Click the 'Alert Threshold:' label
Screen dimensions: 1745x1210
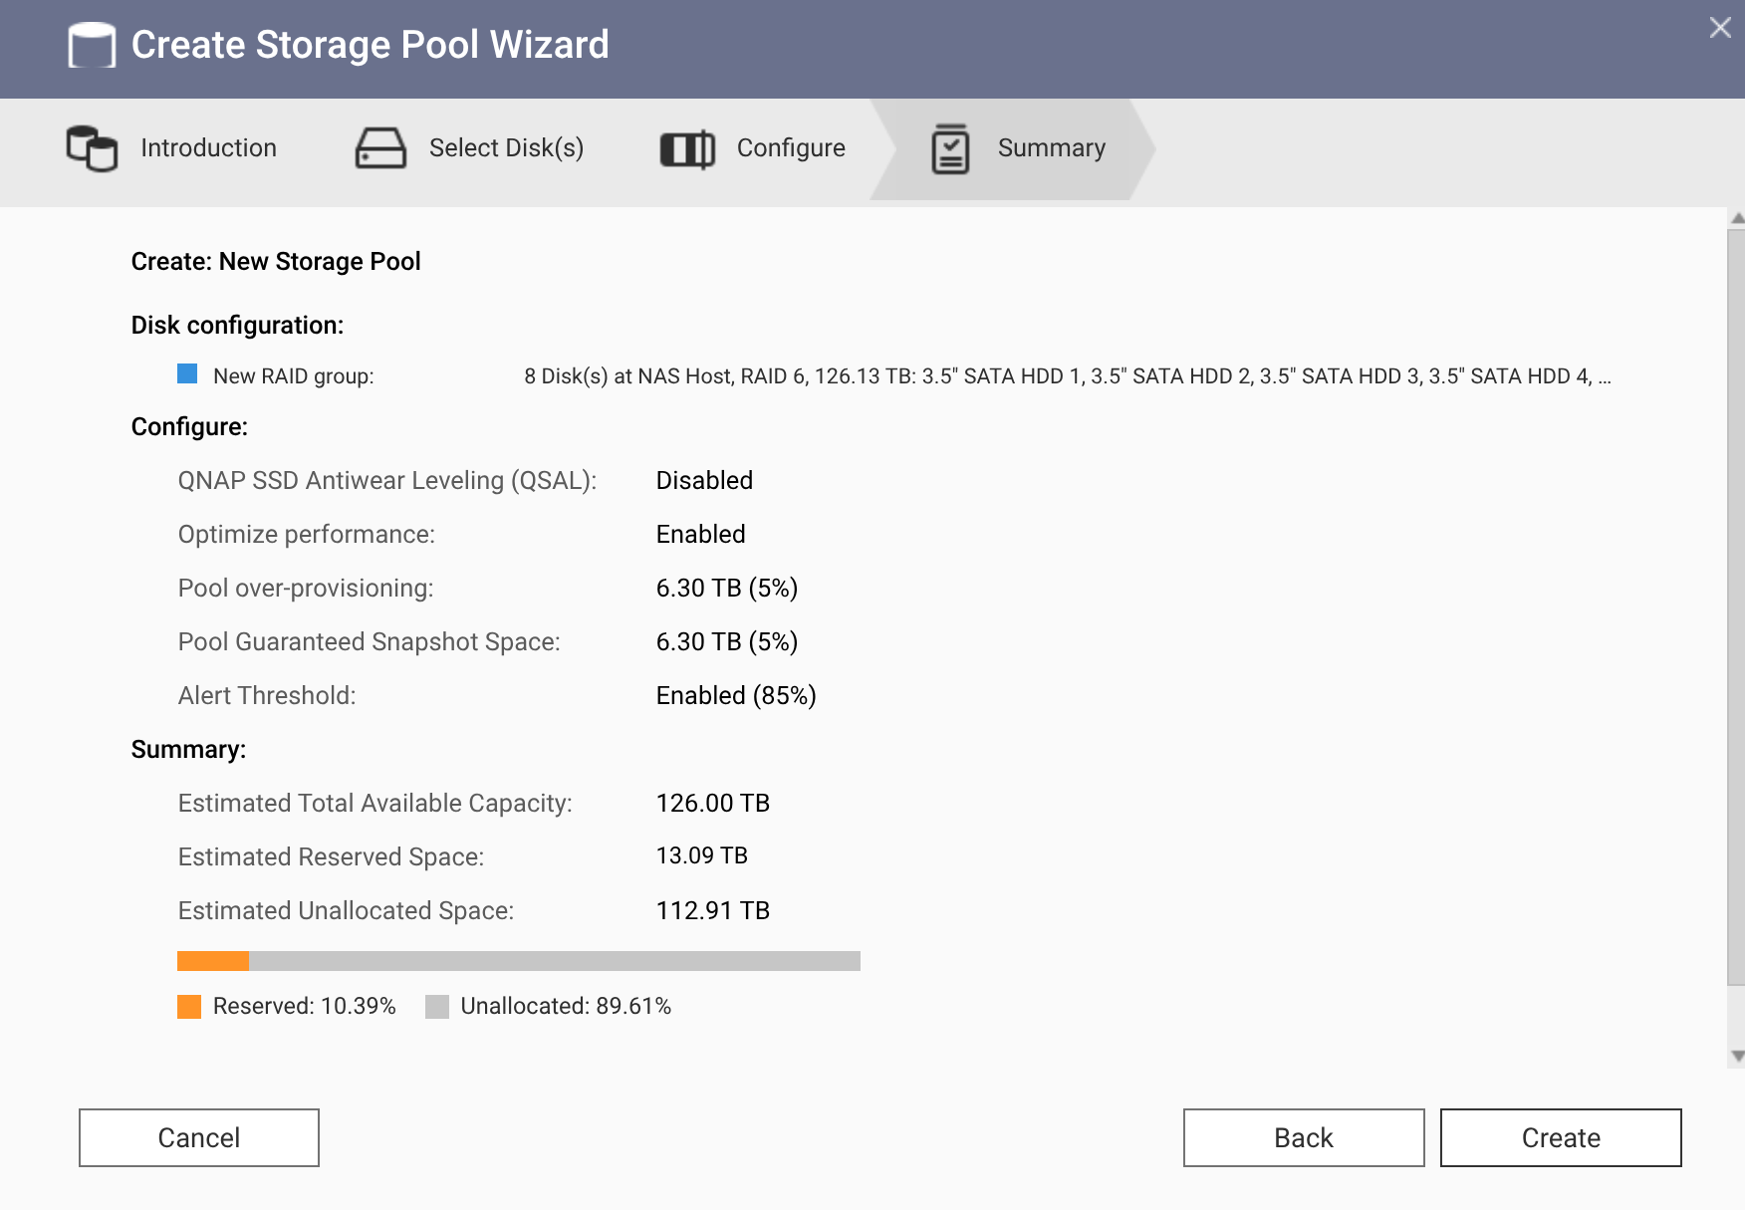pyautogui.click(x=267, y=696)
